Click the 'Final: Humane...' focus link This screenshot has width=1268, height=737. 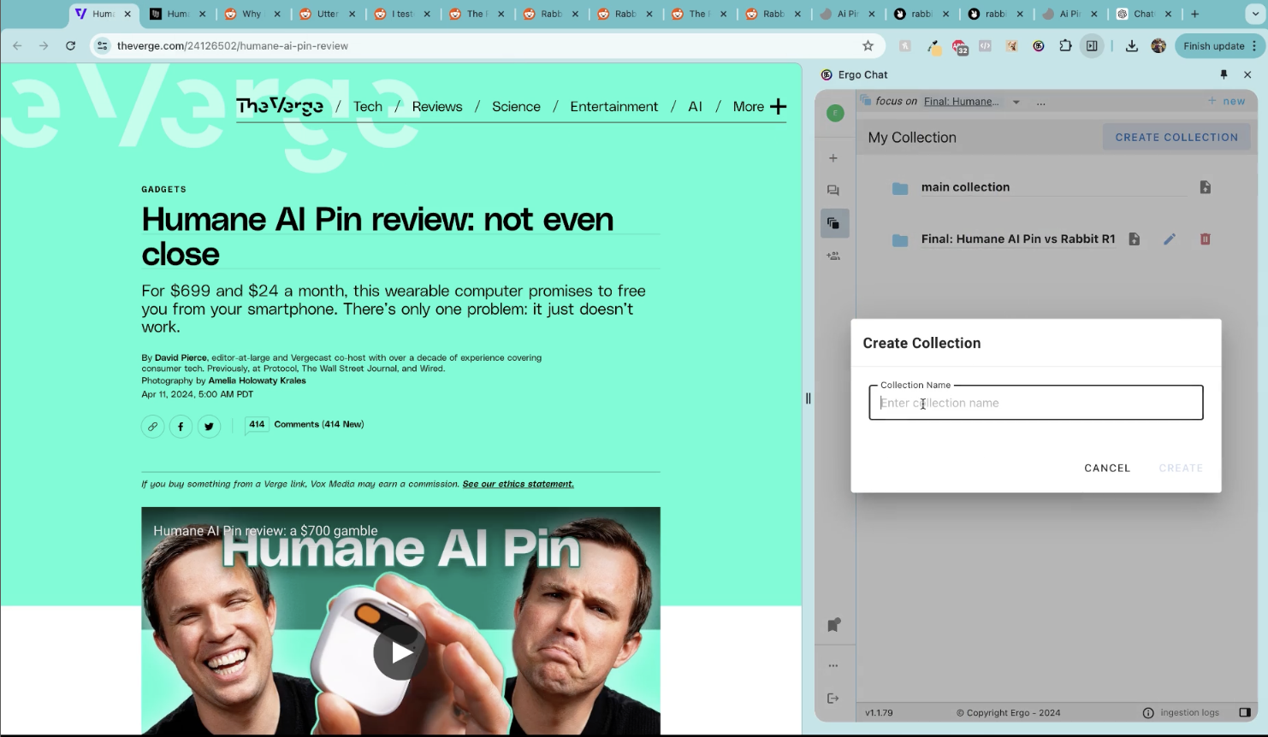(961, 101)
